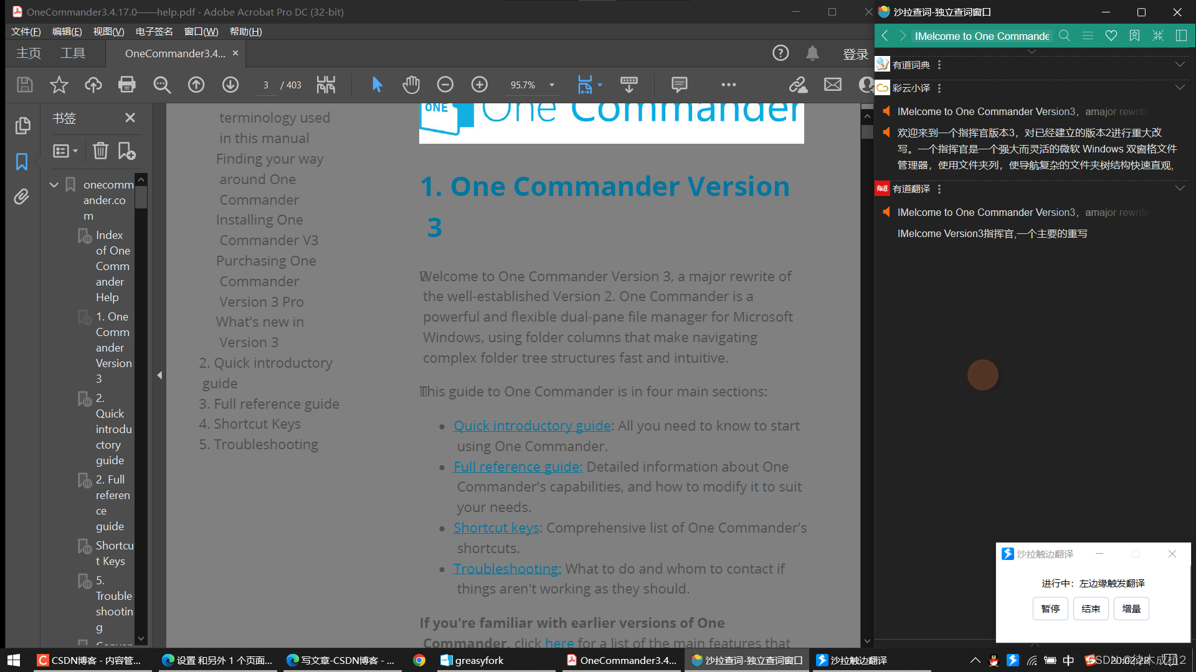Open the 视图(V) menu
The image size is (1196, 672).
coord(108,32)
